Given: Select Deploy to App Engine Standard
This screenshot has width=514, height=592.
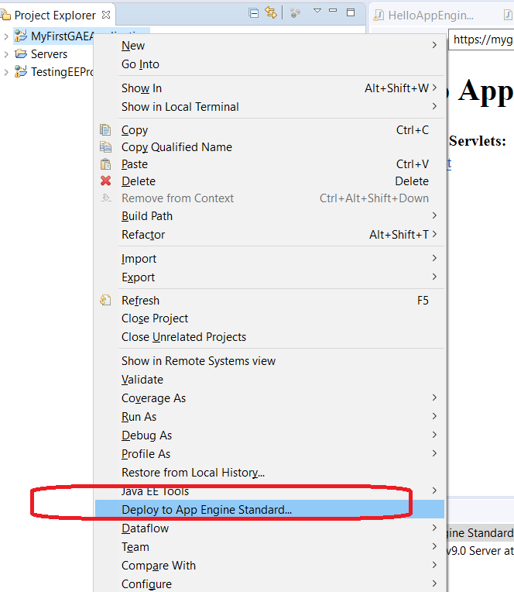Looking at the screenshot, I should (207, 510).
